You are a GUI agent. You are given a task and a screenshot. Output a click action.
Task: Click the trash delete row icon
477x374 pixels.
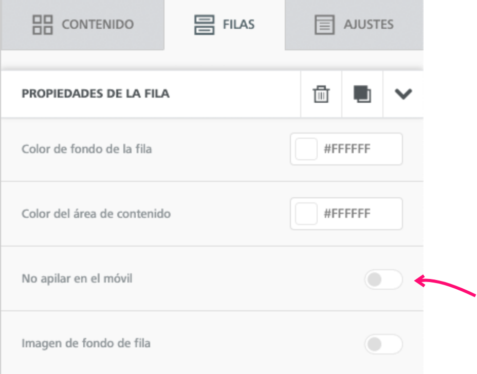(x=321, y=94)
